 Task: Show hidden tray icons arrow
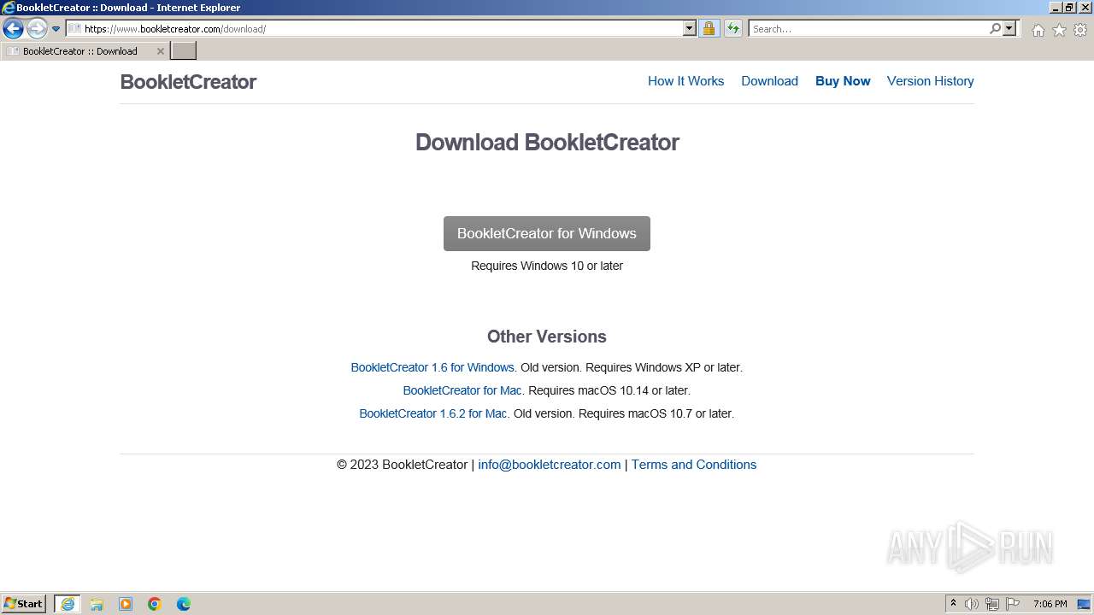tap(953, 604)
